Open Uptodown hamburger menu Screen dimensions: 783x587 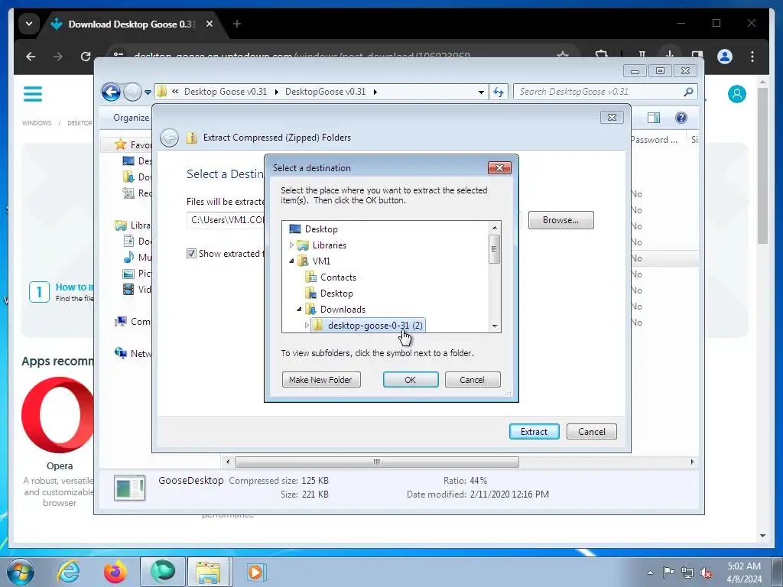(33, 94)
